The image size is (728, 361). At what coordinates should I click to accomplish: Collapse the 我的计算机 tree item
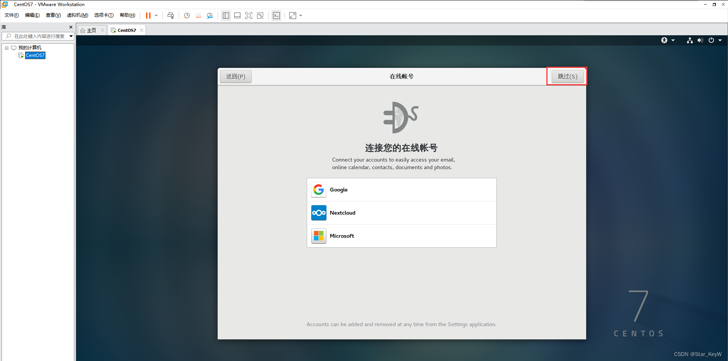[6, 47]
